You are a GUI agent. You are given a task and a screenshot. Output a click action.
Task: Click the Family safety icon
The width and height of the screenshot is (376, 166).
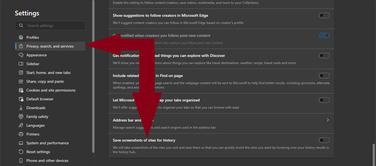(x=21, y=117)
